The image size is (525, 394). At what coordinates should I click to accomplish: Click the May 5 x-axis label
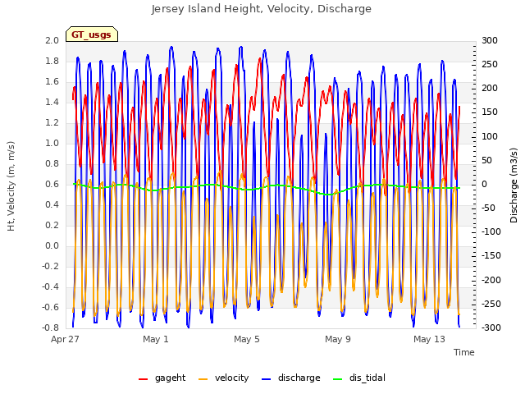point(247,339)
